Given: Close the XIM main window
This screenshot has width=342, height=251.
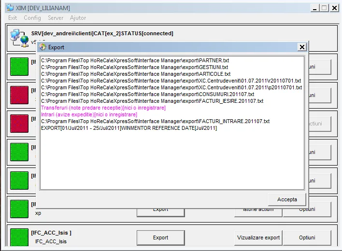Looking at the screenshot, I should (x=334, y=8).
